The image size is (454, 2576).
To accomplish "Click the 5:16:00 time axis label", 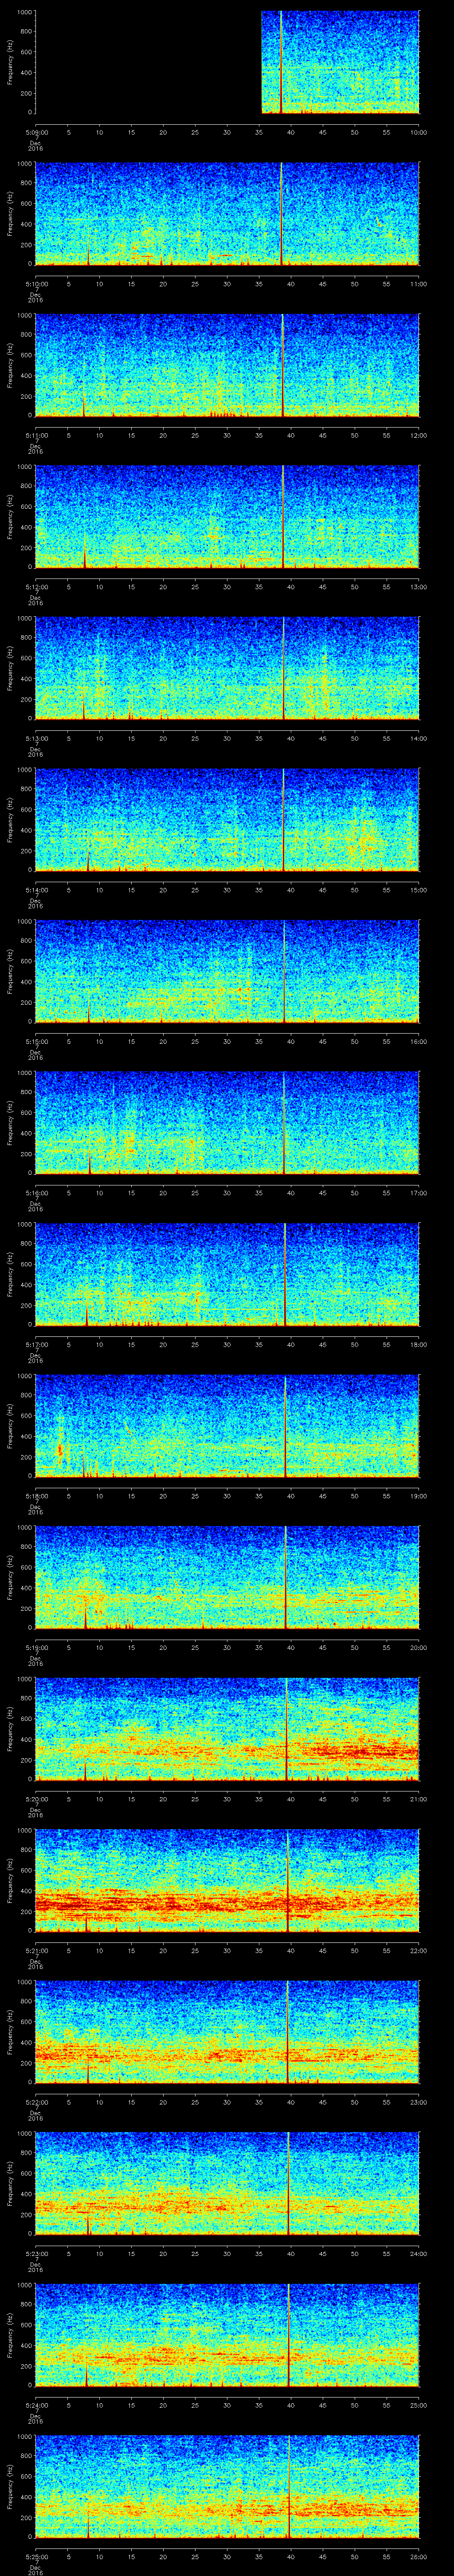I will 37,1193.
